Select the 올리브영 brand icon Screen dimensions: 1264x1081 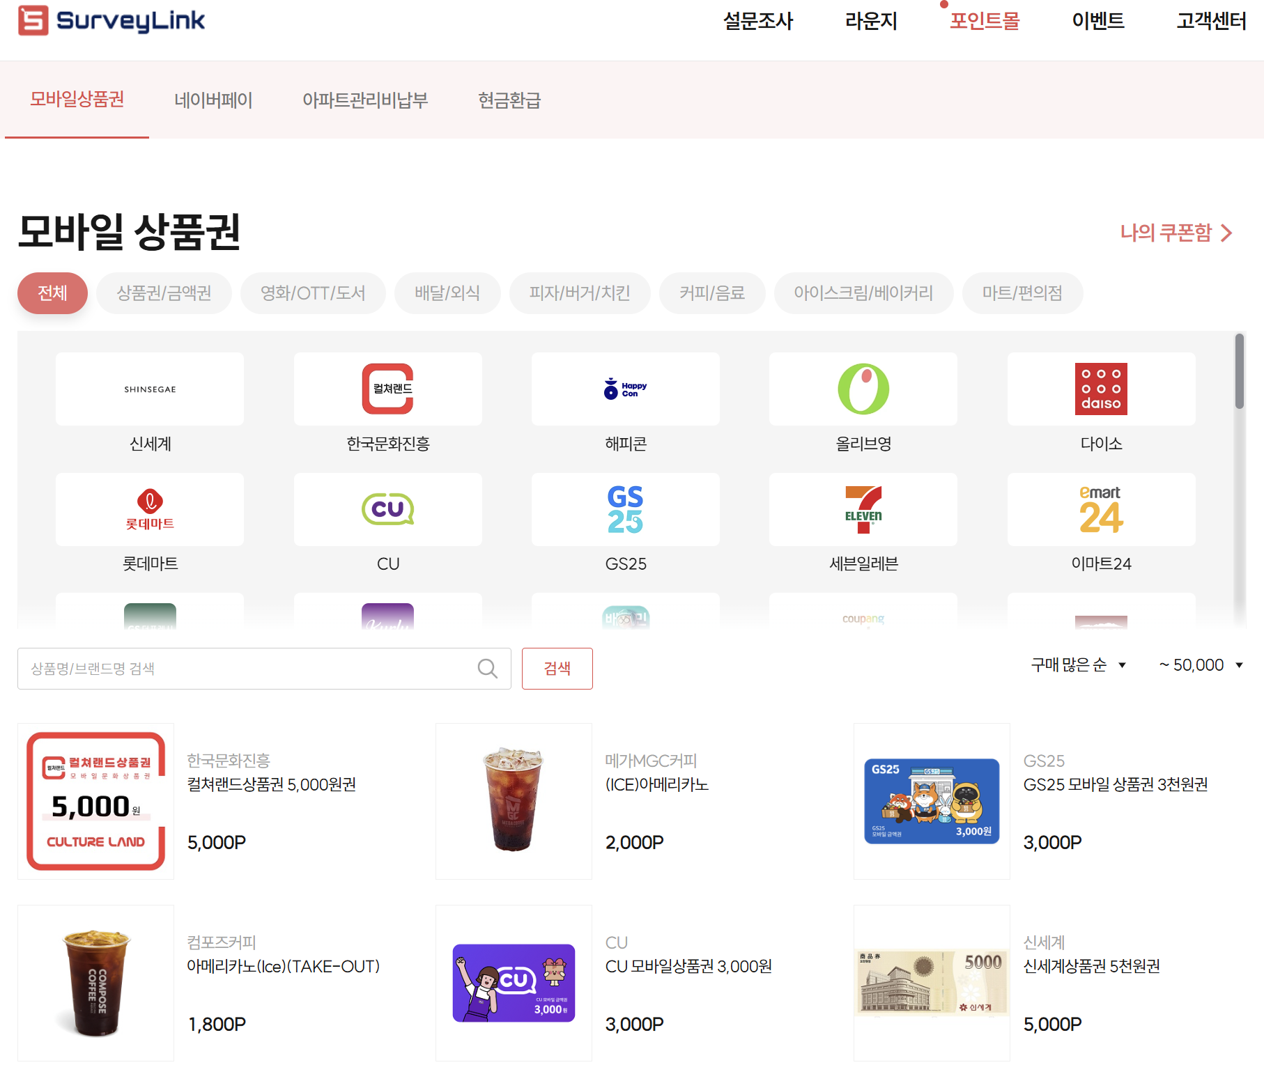pos(863,389)
